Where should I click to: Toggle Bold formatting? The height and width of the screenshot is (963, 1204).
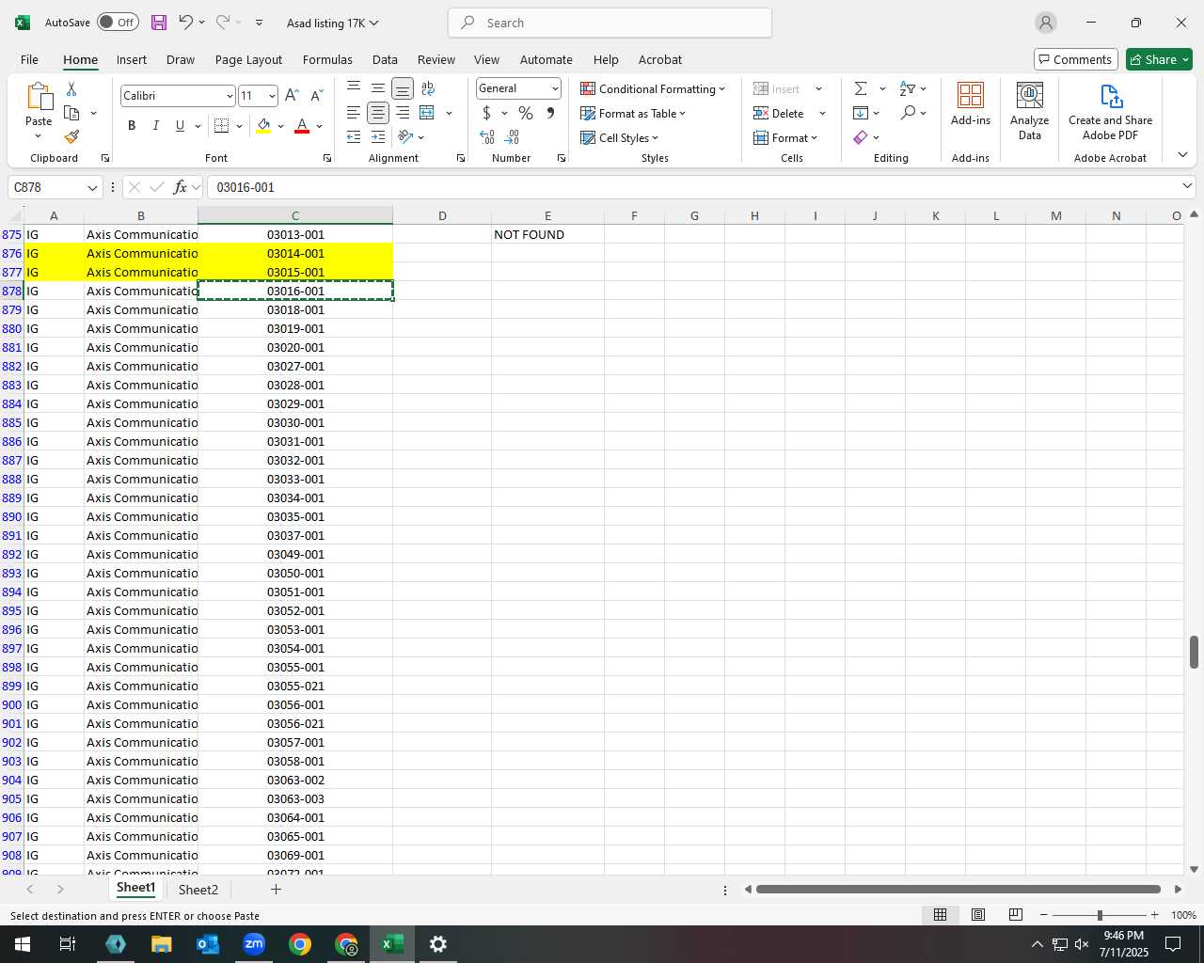click(132, 125)
